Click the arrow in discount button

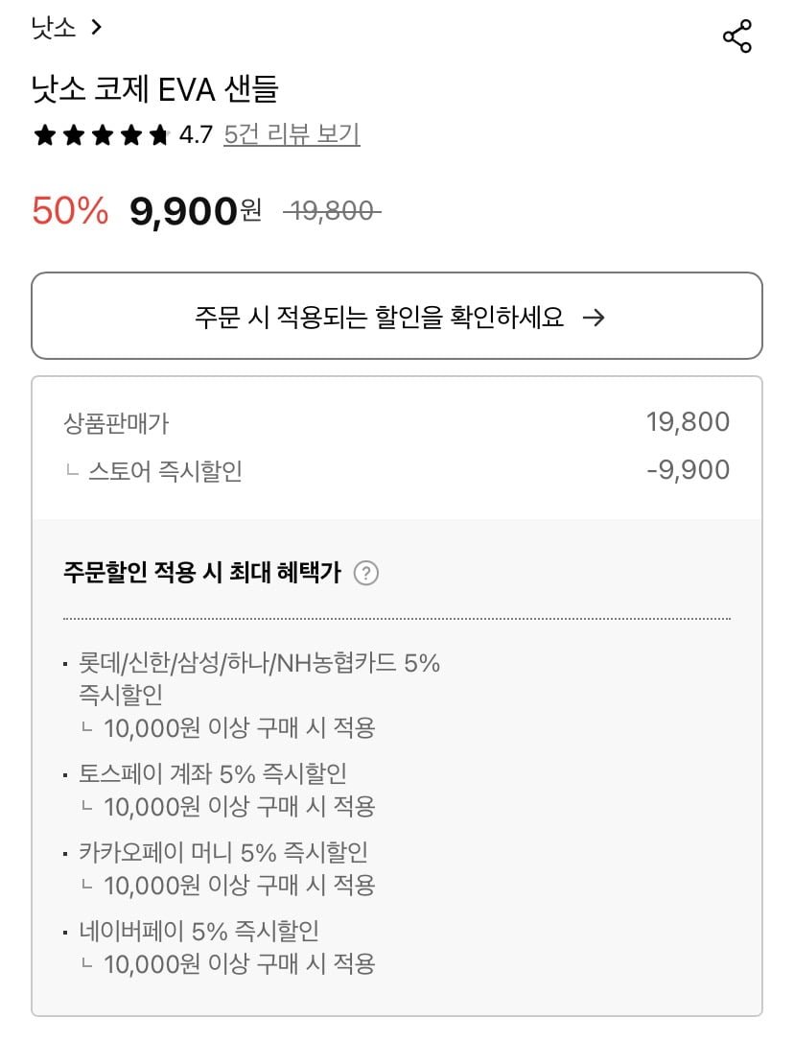pos(595,318)
